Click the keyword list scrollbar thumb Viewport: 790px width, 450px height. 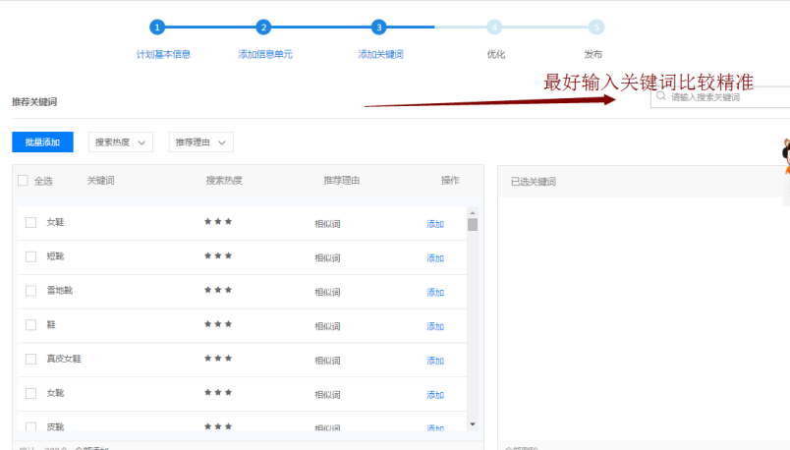coord(473,225)
